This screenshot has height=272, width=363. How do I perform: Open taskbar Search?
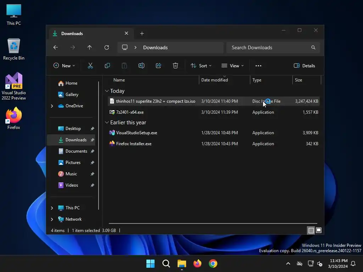(x=166, y=263)
